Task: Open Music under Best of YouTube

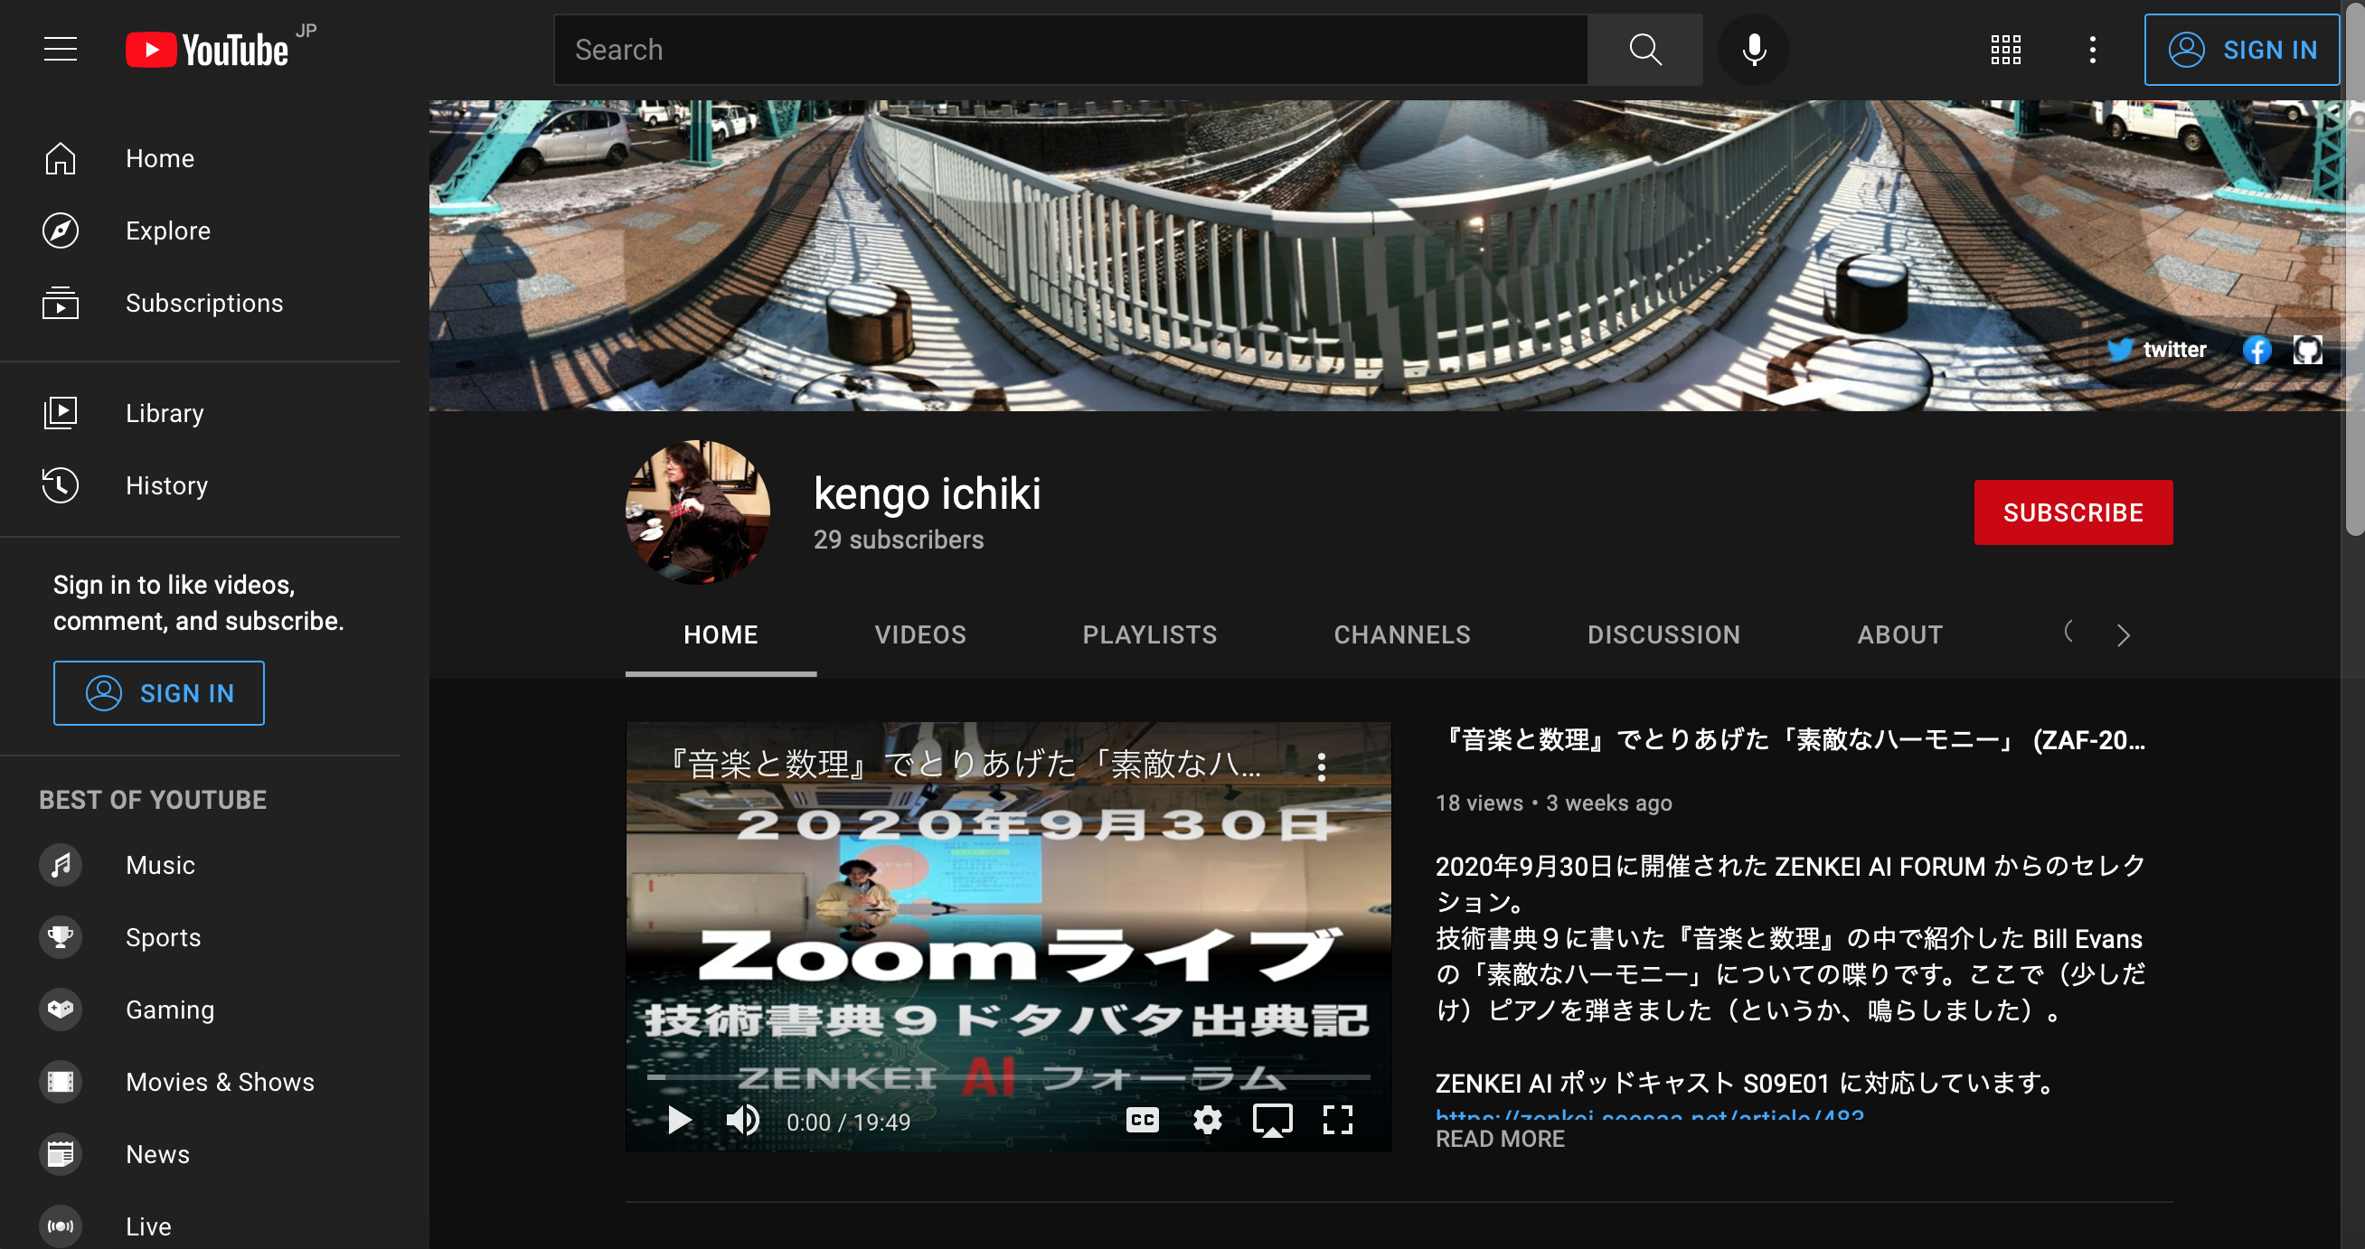Action: coord(200,865)
